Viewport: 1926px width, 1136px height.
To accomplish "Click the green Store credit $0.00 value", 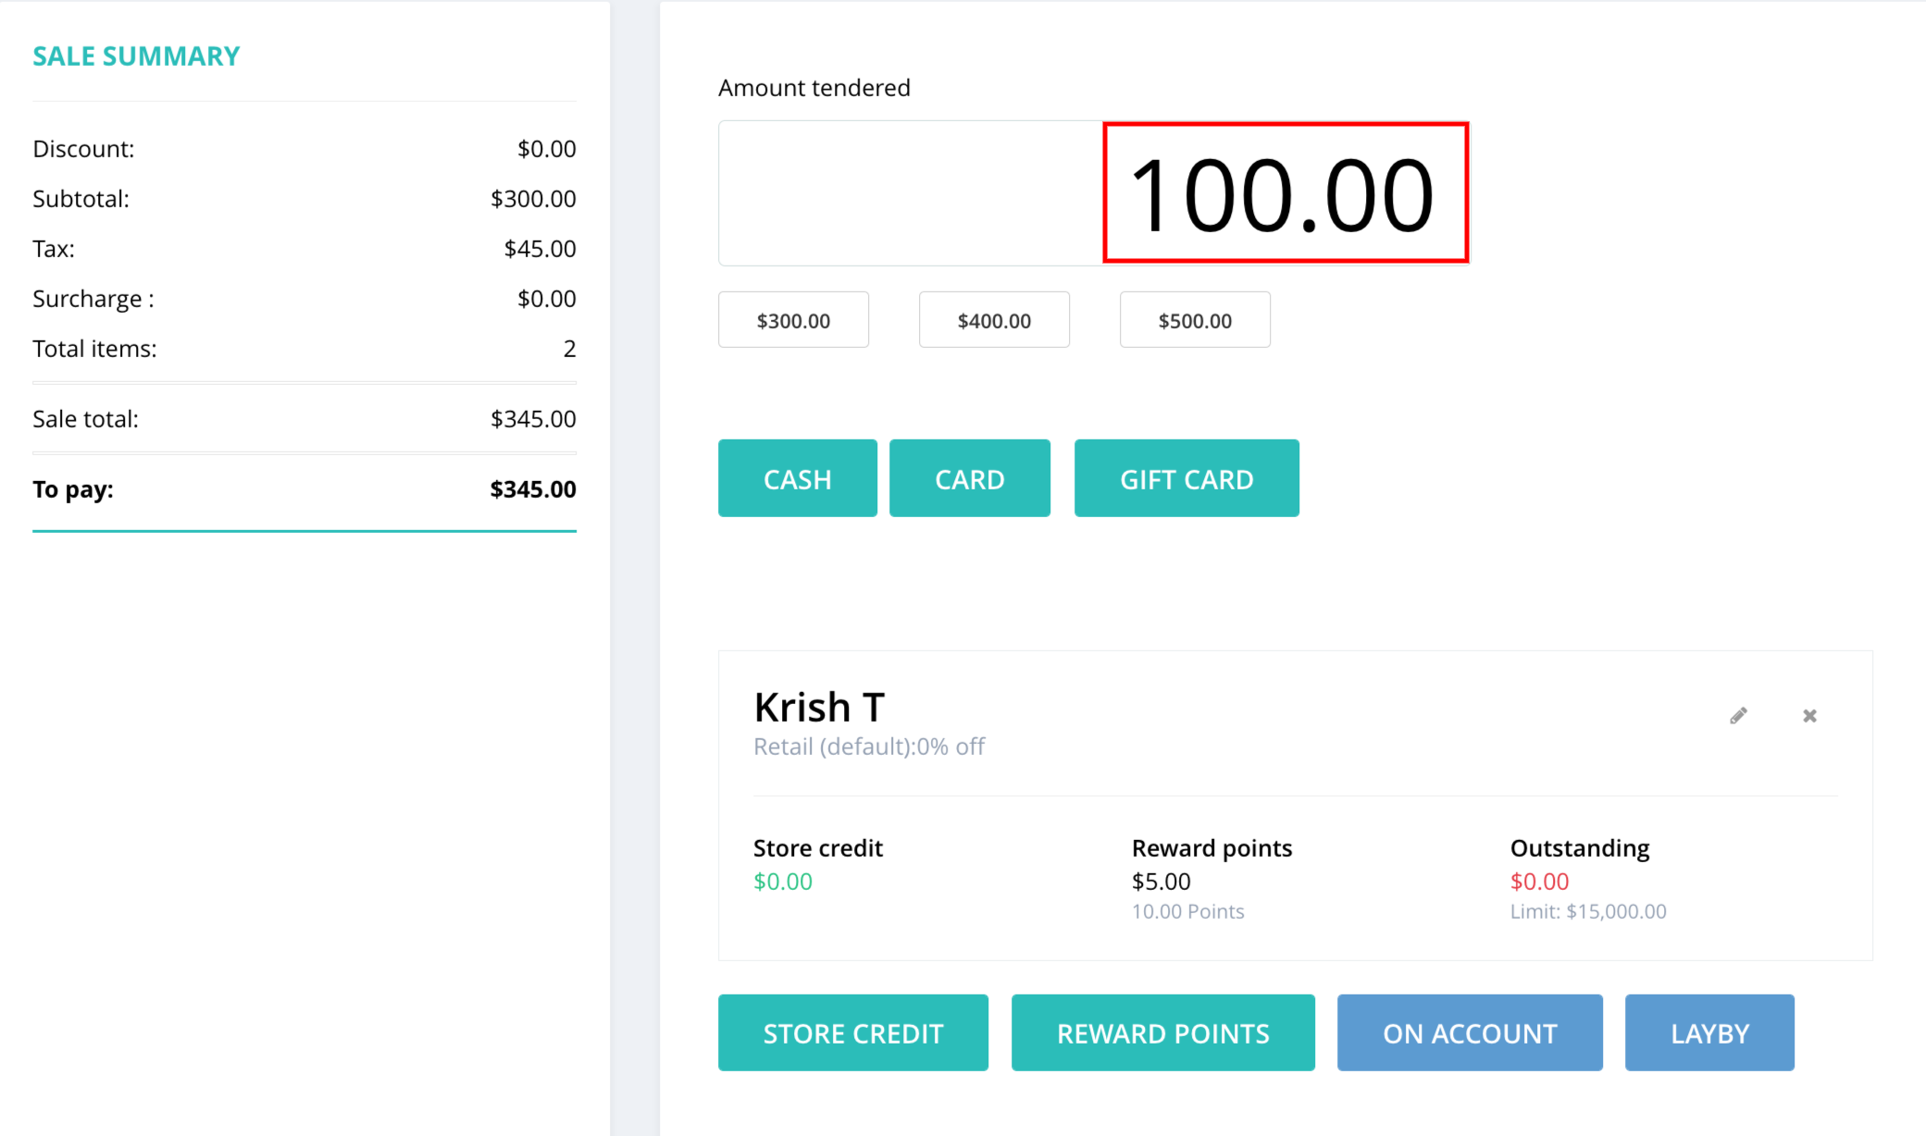I will [783, 882].
